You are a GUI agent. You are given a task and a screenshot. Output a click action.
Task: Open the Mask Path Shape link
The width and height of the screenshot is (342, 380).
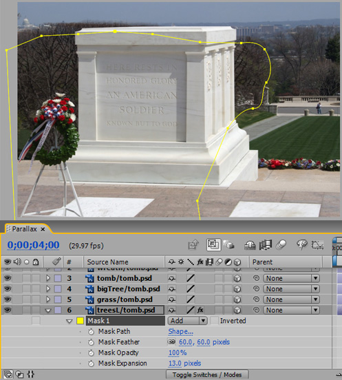click(181, 332)
